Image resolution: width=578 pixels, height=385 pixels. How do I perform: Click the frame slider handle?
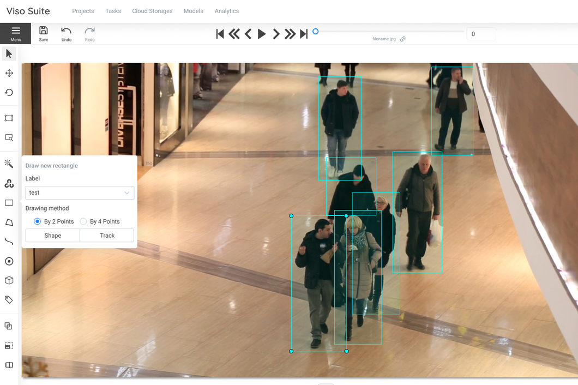tap(316, 31)
